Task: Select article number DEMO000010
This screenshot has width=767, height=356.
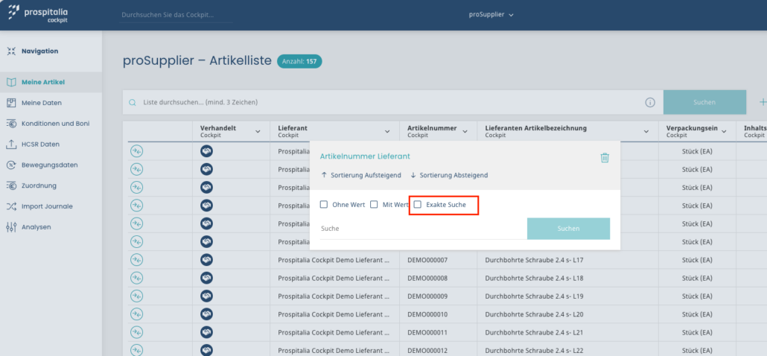Action: pos(427,314)
